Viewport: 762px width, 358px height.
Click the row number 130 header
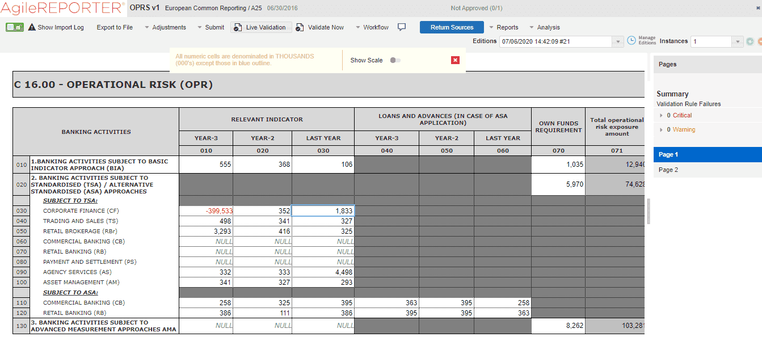coord(21,326)
